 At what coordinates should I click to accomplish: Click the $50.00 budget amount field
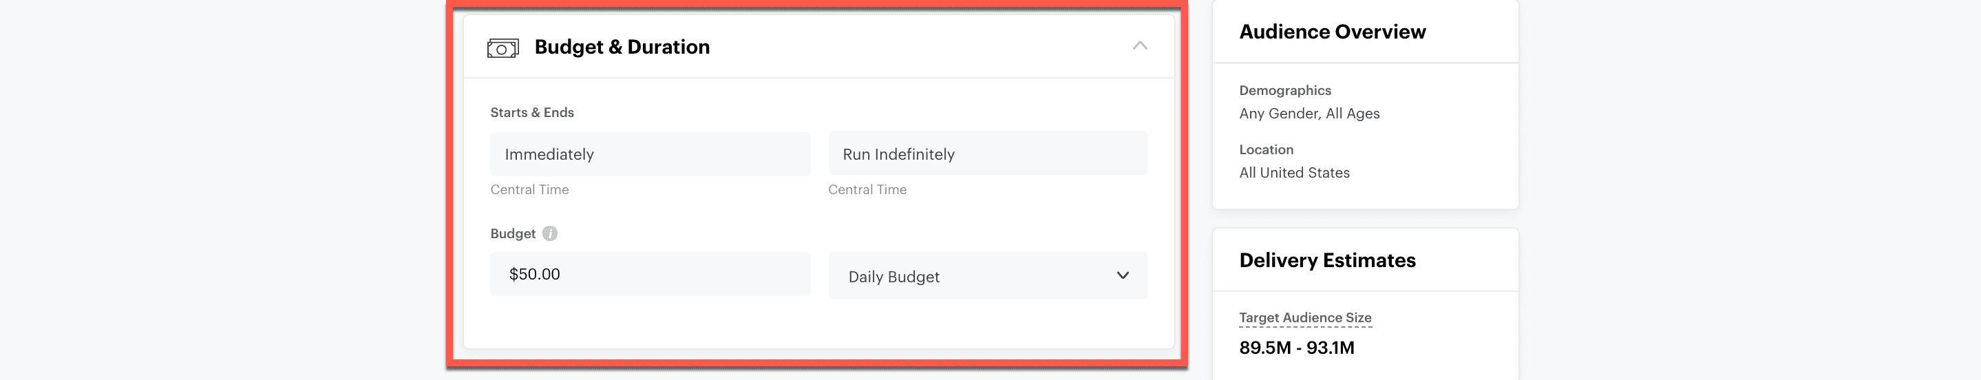(650, 275)
